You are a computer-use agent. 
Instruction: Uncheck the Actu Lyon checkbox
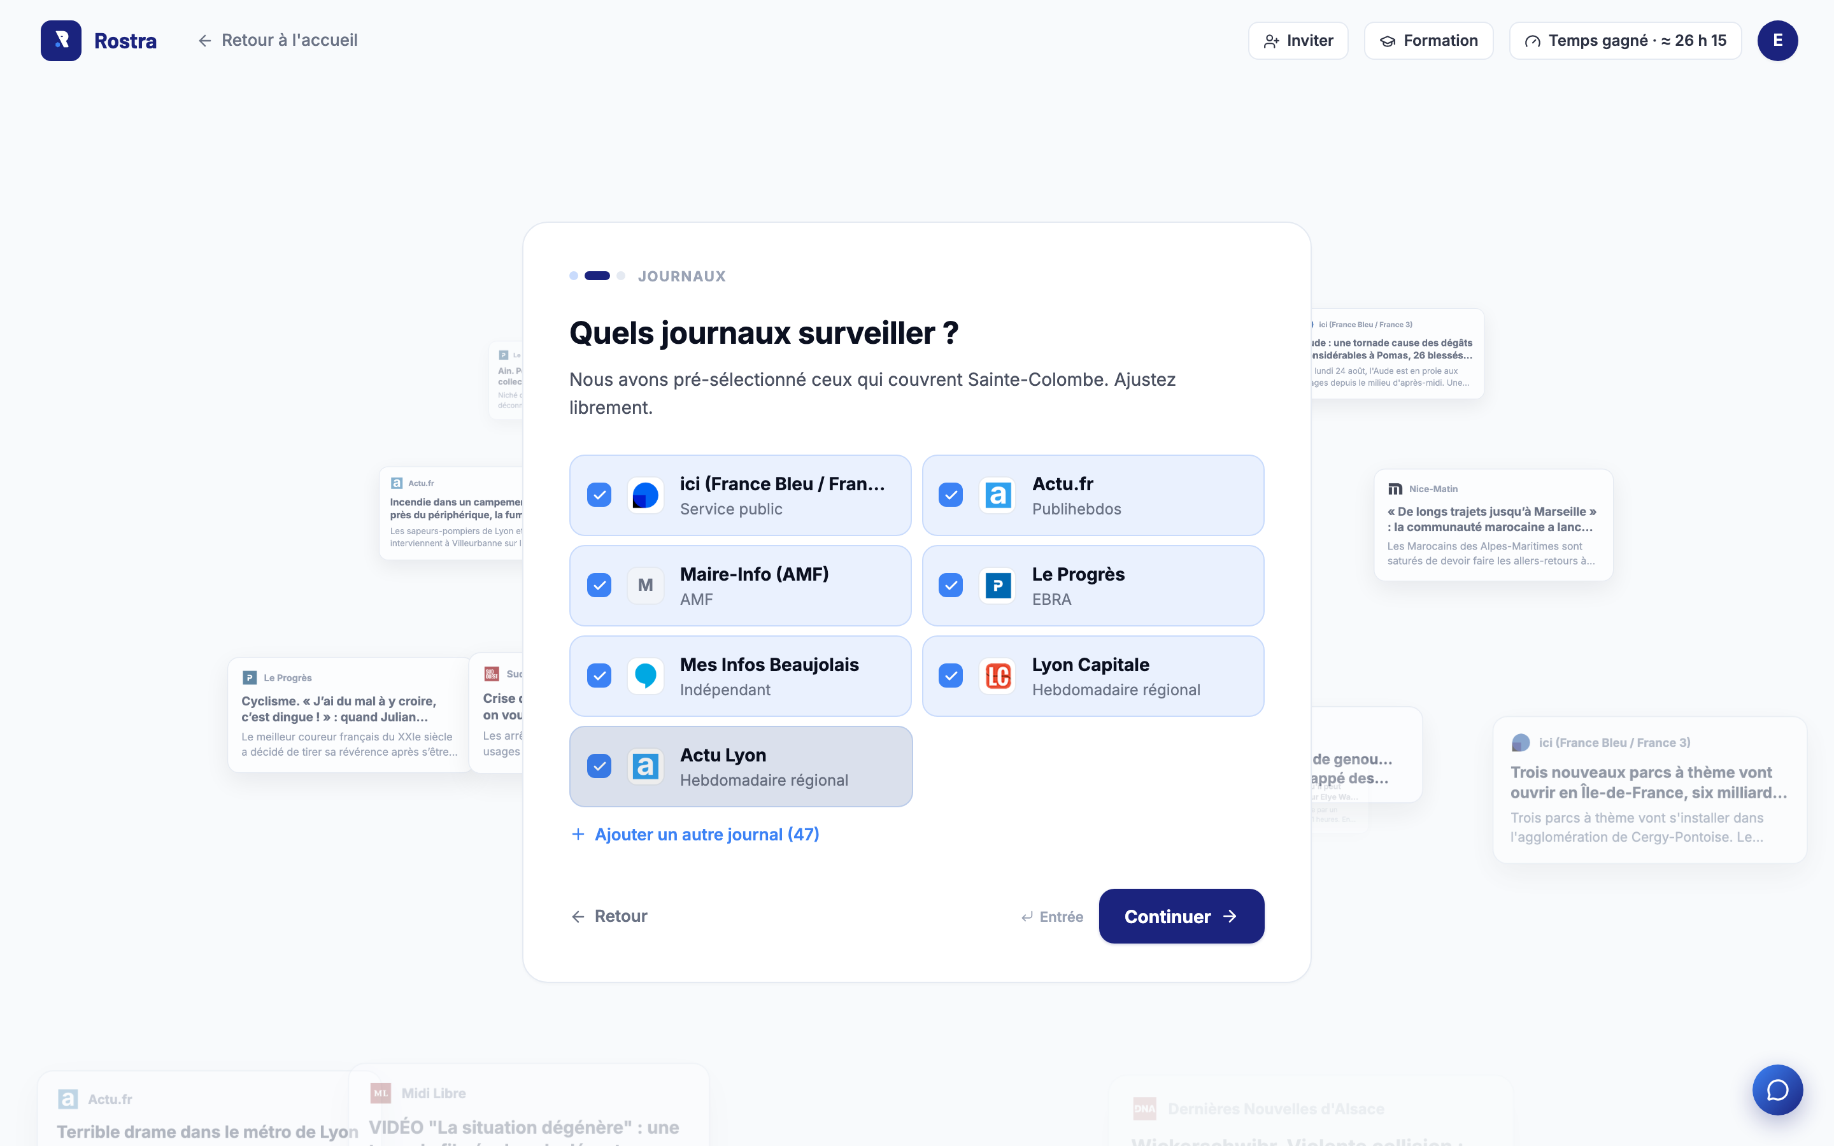(599, 767)
